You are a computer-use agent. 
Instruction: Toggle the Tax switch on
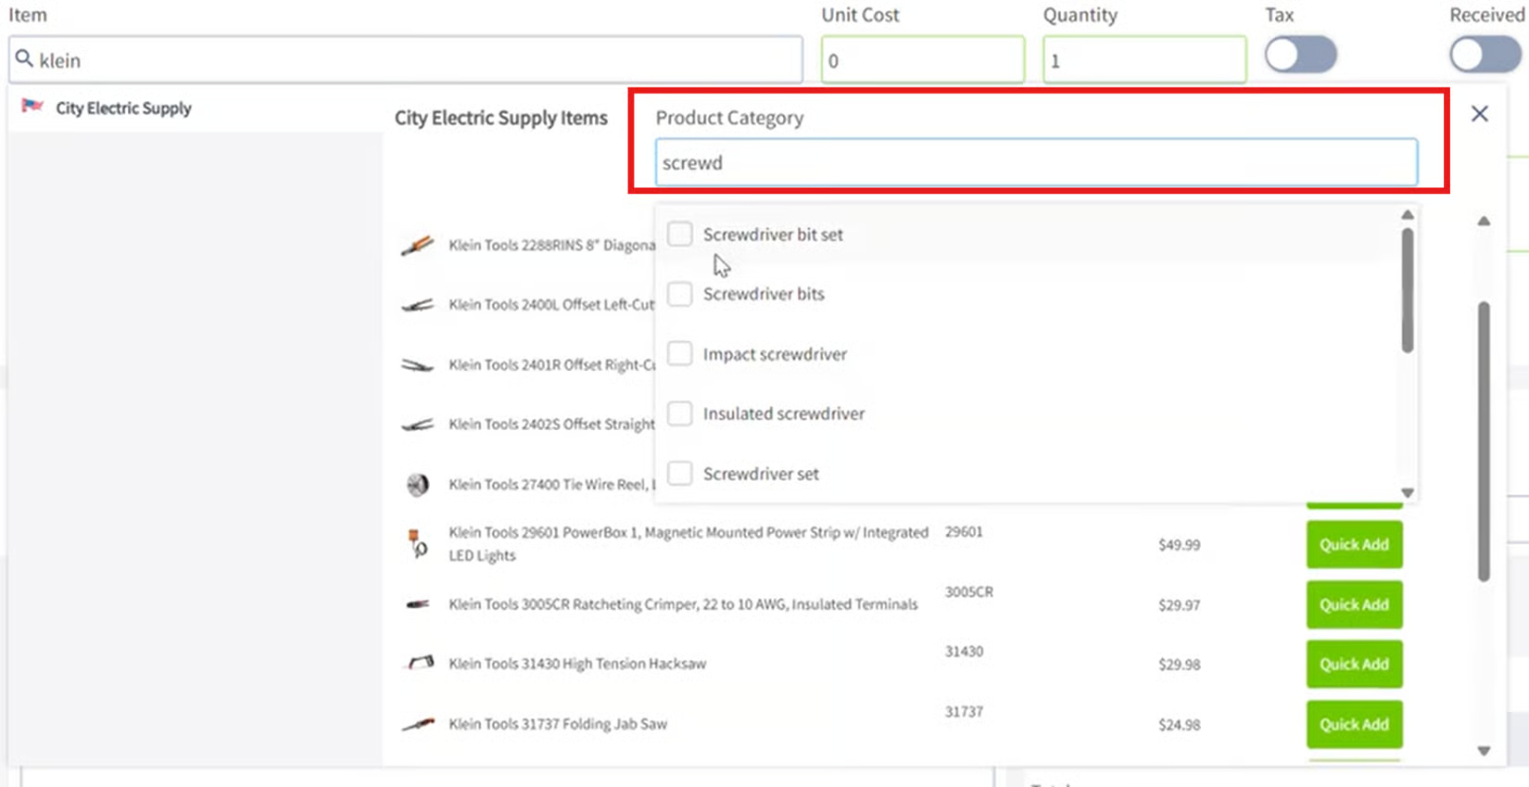point(1300,55)
